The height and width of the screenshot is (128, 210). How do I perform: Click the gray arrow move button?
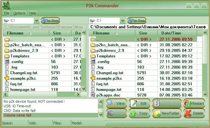[x=117, y=113]
